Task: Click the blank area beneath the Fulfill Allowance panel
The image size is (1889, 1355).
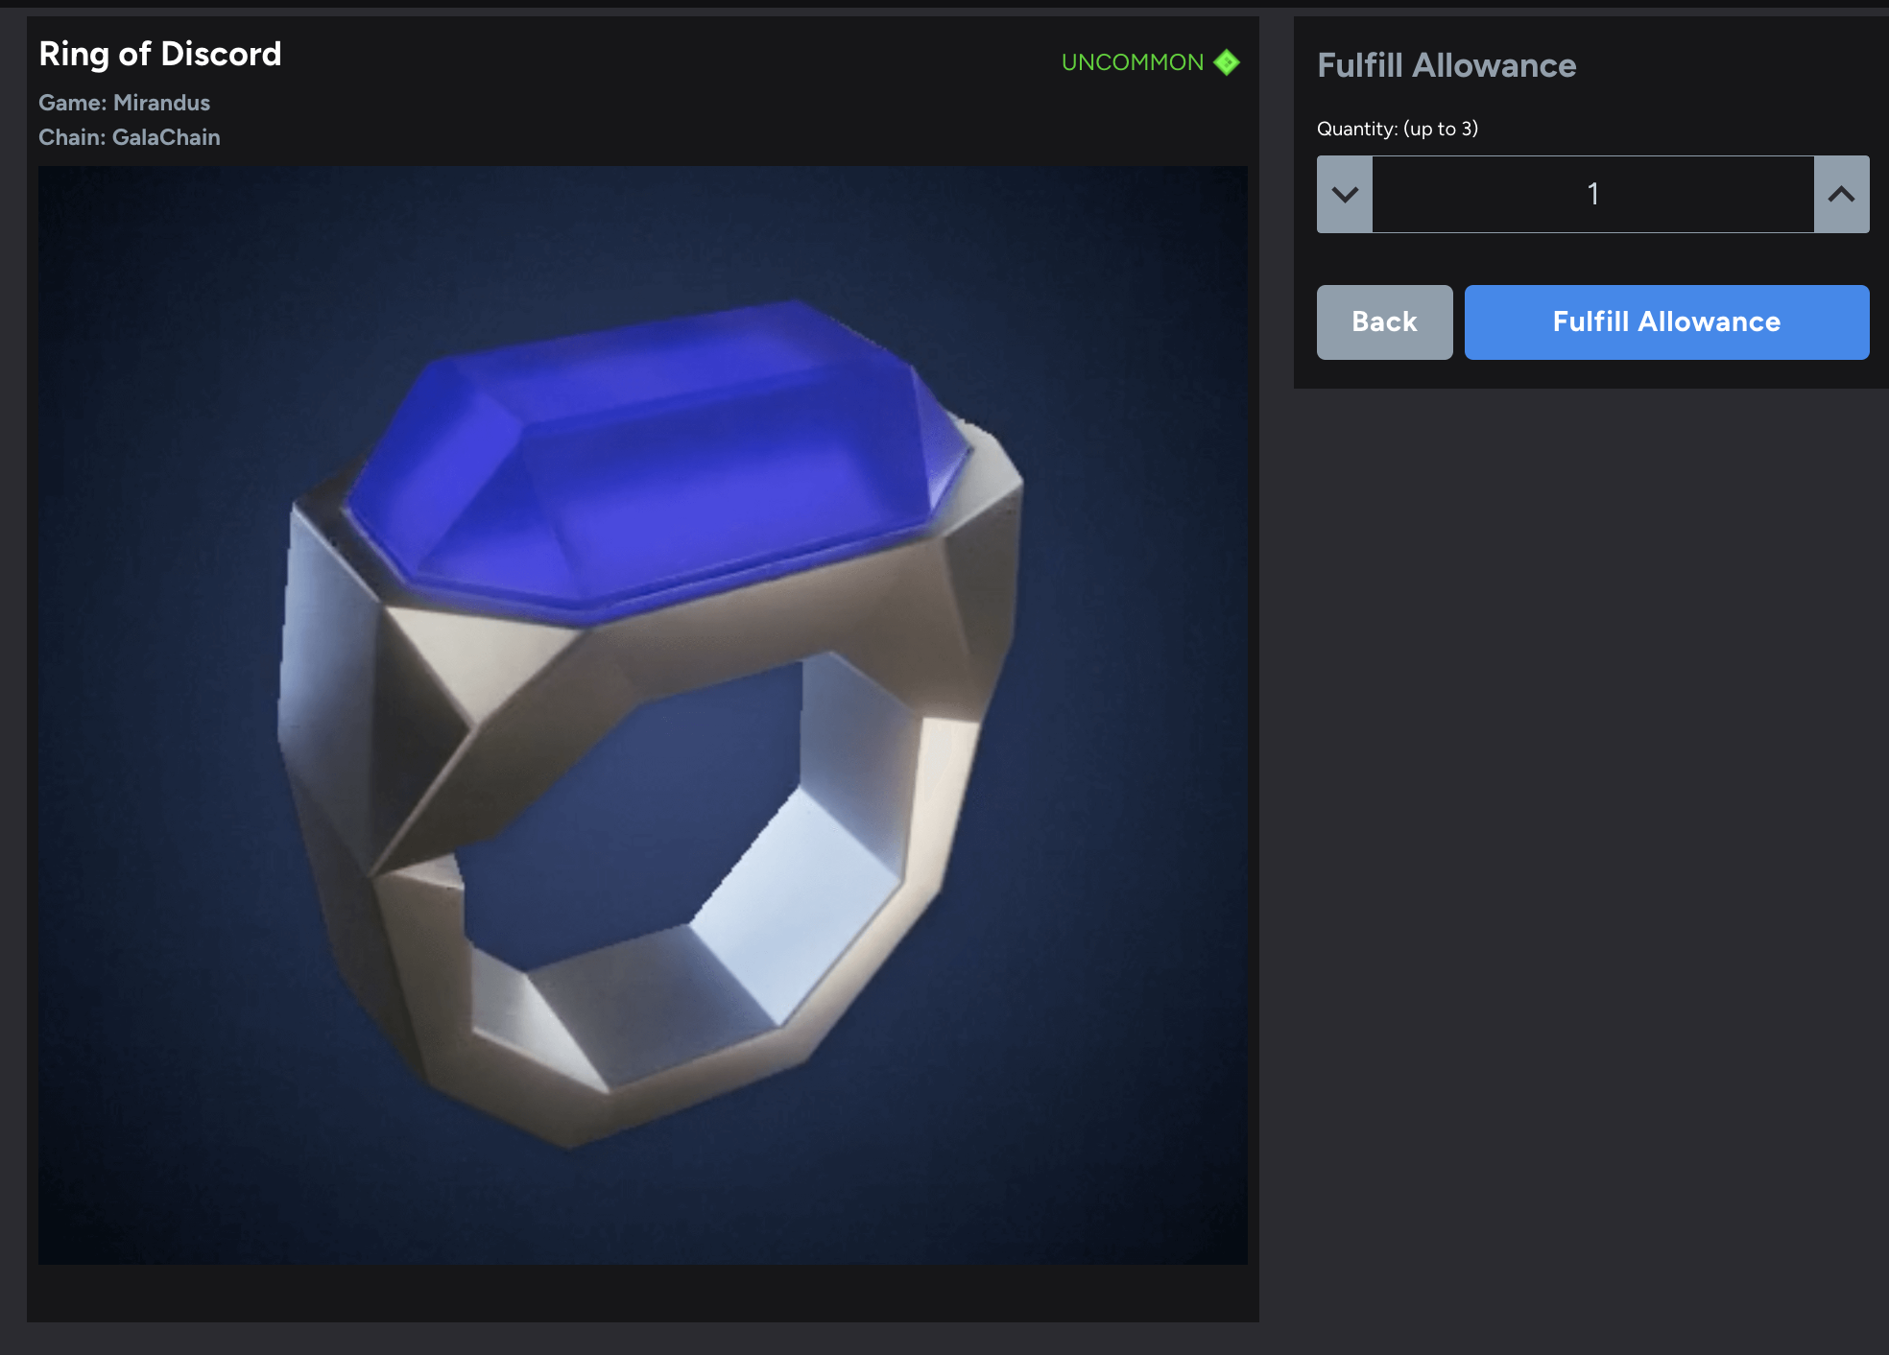Action: [1590, 768]
